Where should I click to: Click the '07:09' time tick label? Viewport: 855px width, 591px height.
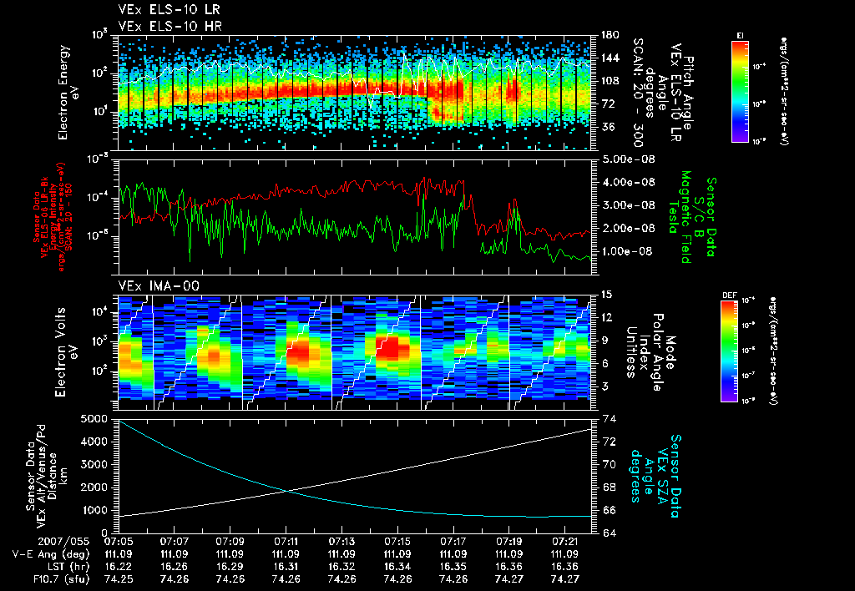230,542
